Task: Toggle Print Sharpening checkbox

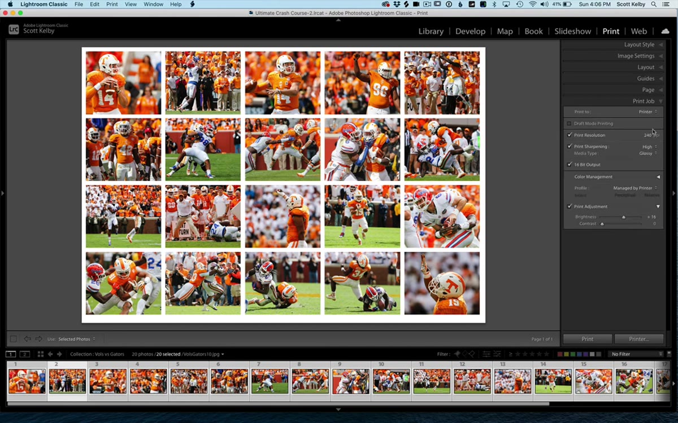Action: [569, 147]
